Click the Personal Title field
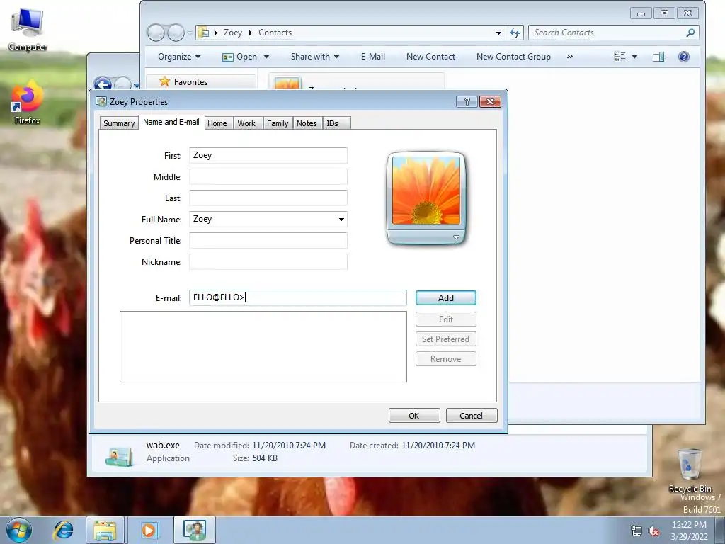This screenshot has width=725, height=544. (268, 241)
